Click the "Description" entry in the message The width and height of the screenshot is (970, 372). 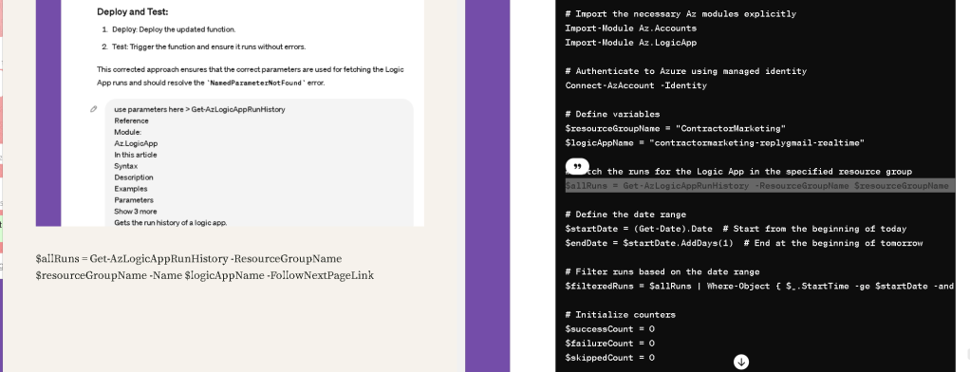pos(134,177)
